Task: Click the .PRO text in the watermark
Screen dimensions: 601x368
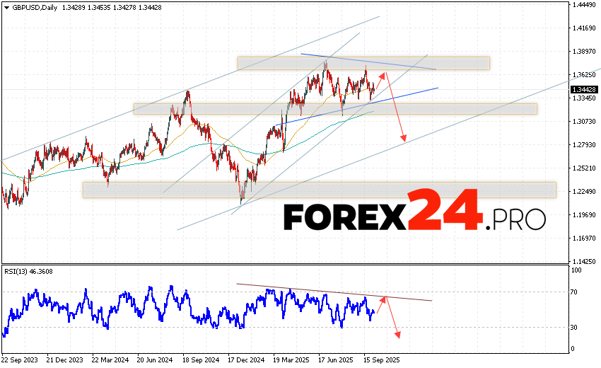Action: [515, 219]
